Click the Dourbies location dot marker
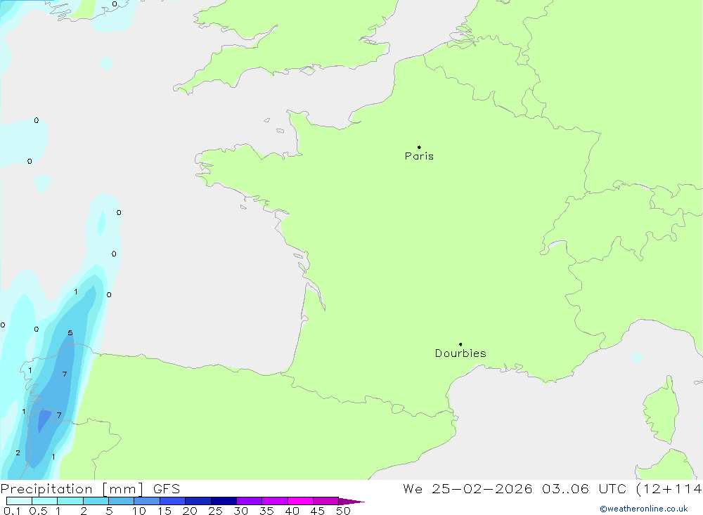The image size is (703, 515). (460, 344)
